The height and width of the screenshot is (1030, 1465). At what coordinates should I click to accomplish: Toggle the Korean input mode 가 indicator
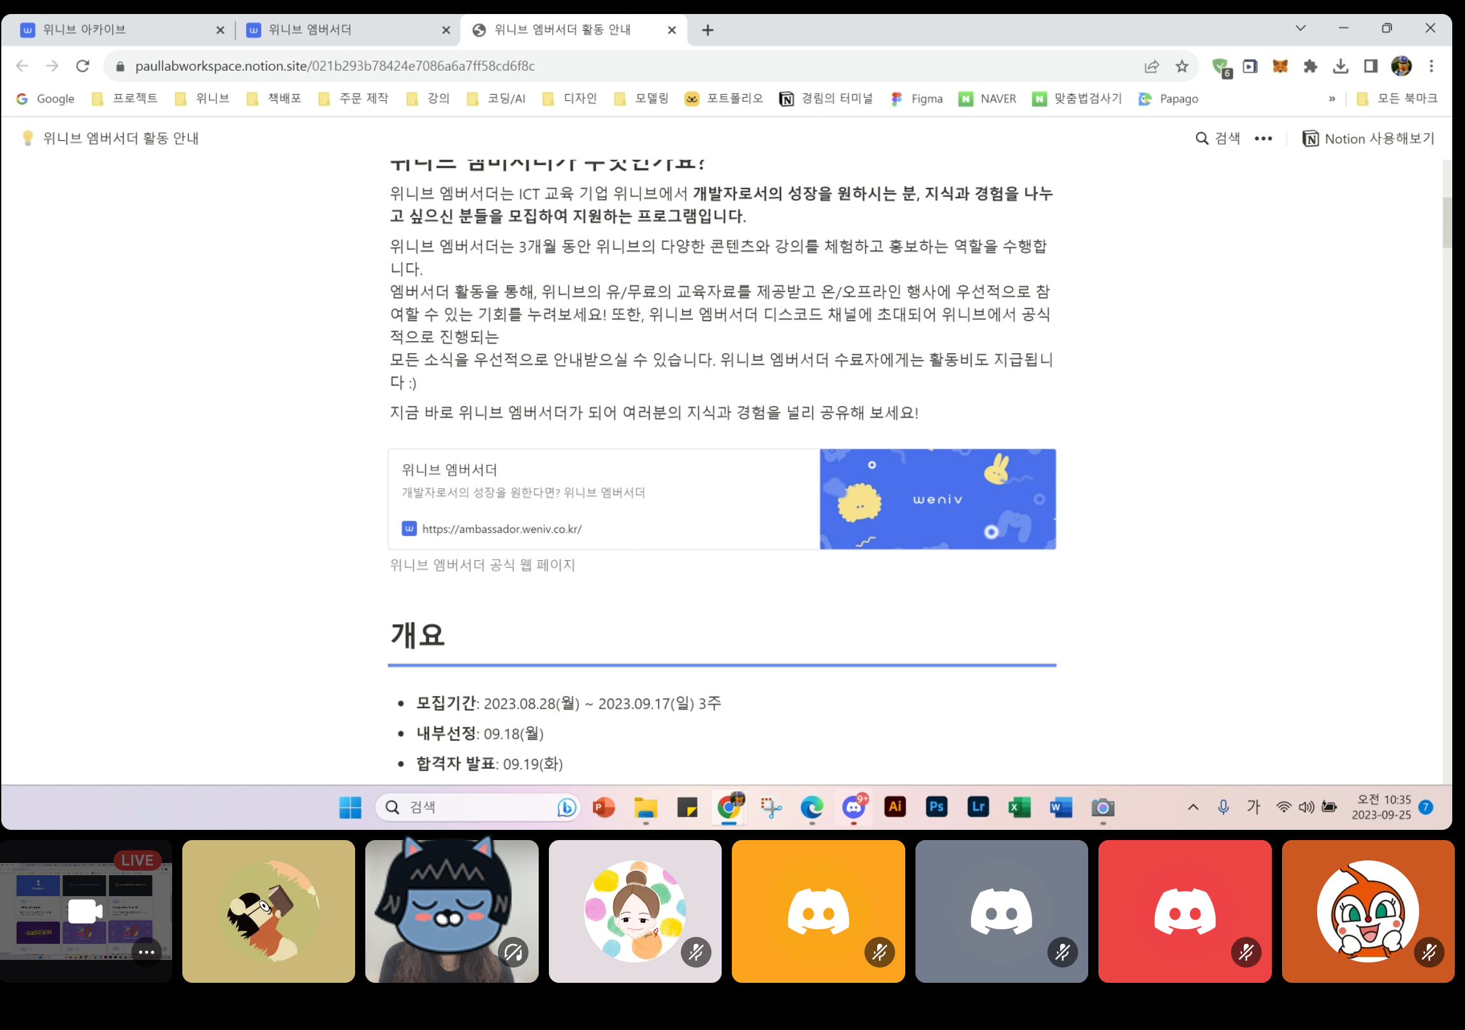(x=1253, y=808)
